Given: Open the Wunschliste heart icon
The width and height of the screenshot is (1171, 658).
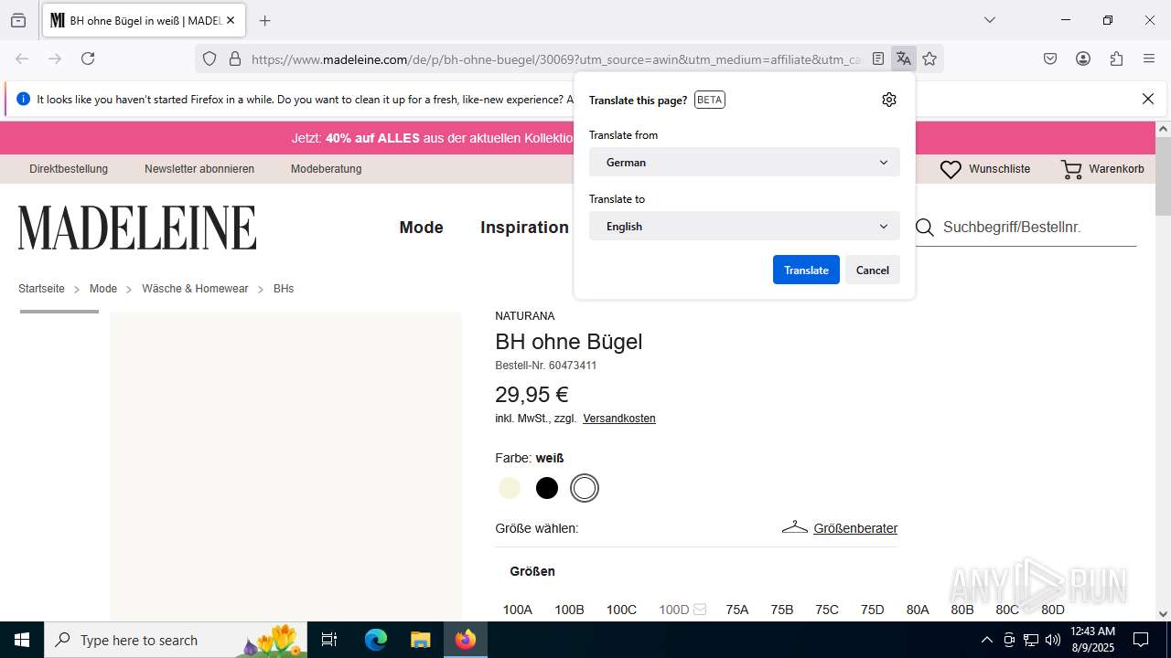Looking at the screenshot, I should pos(951,169).
